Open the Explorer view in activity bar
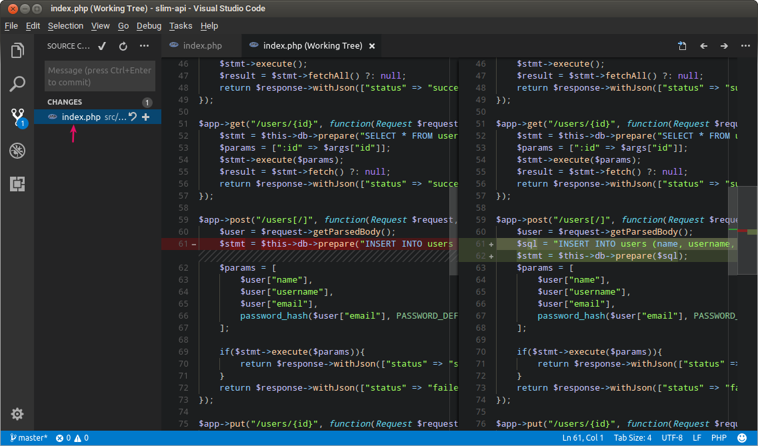The image size is (758, 446). coord(17,51)
